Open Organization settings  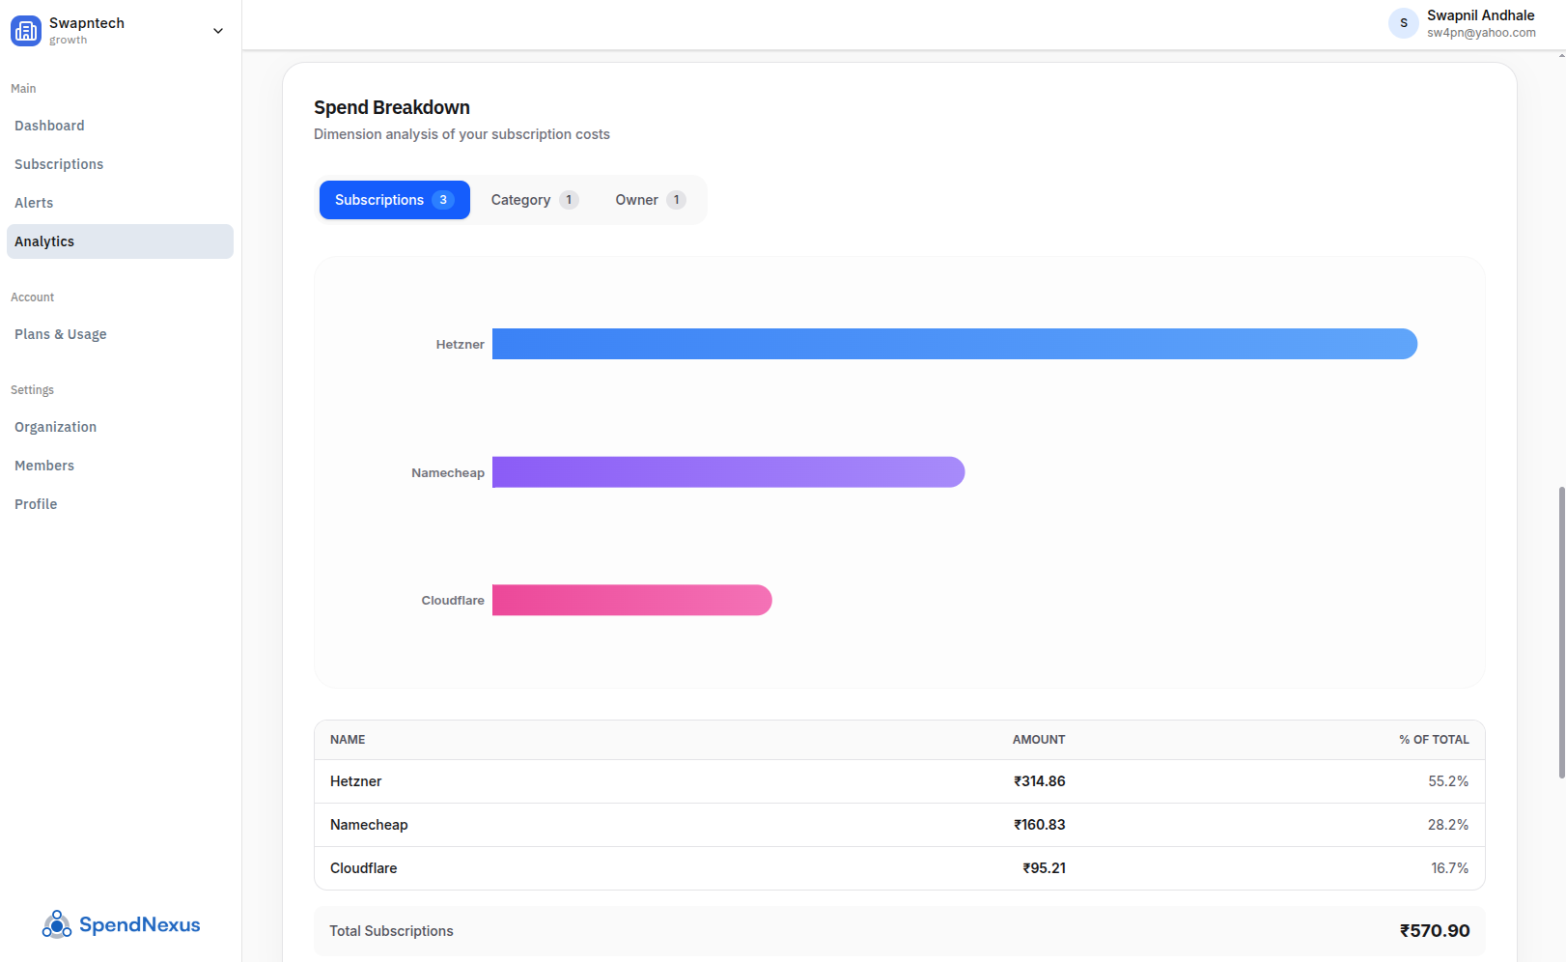point(55,426)
